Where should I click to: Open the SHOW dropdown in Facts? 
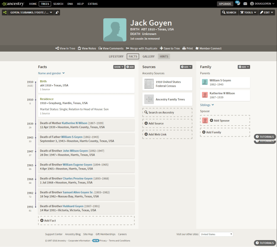[119, 67]
